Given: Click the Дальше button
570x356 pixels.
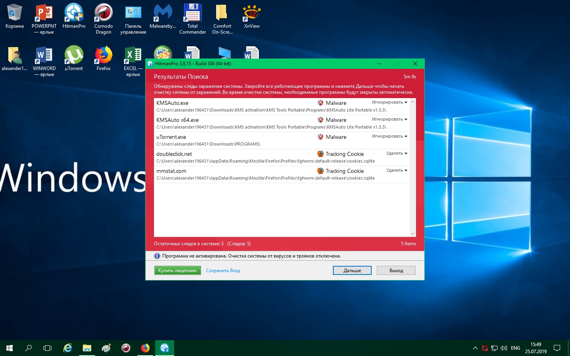Looking at the screenshot, I should pyautogui.click(x=352, y=271).
